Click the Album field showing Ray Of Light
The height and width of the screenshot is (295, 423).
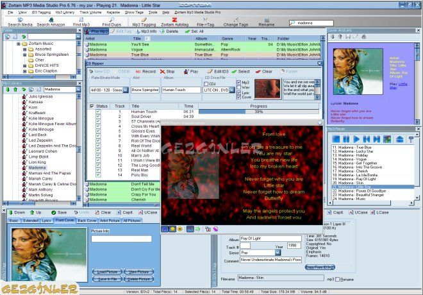click(270, 239)
